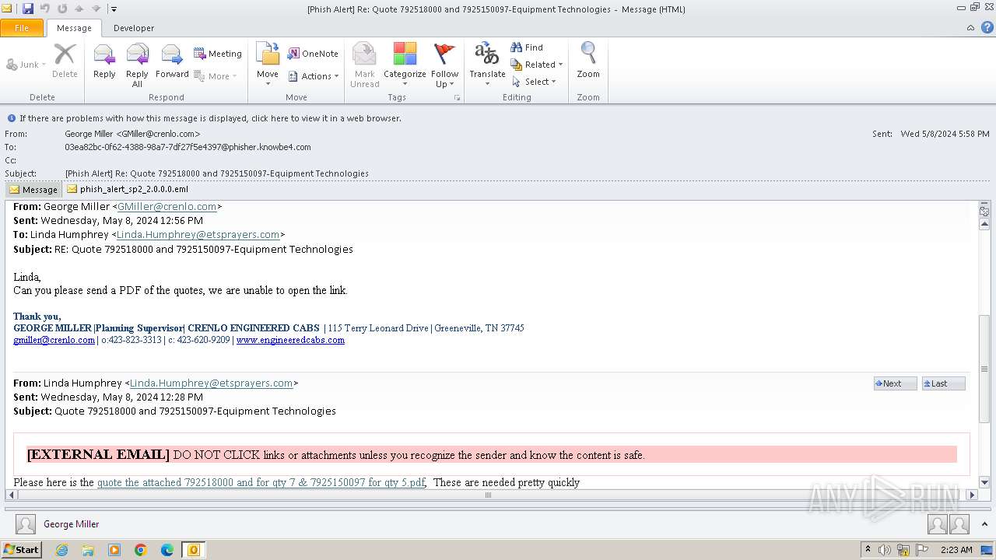996x560 pixels.
Task: Open Google Chrome from taskbar
Action: click(141, 550)
